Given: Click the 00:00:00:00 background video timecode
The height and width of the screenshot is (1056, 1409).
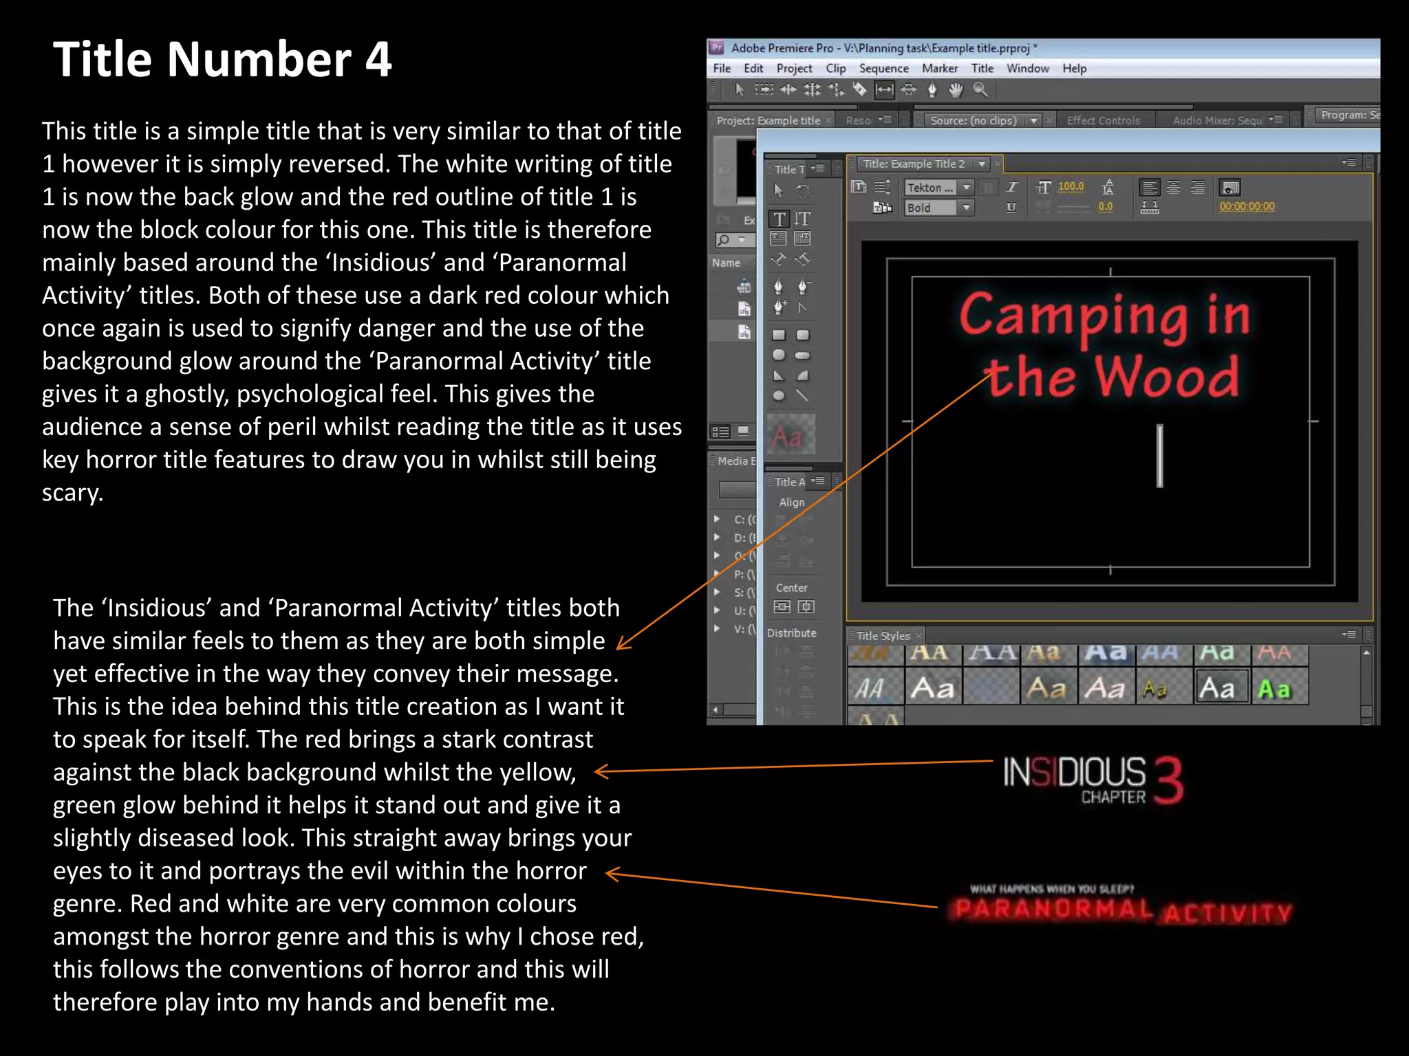Looking at the screenshot, I should (1247, 206).
